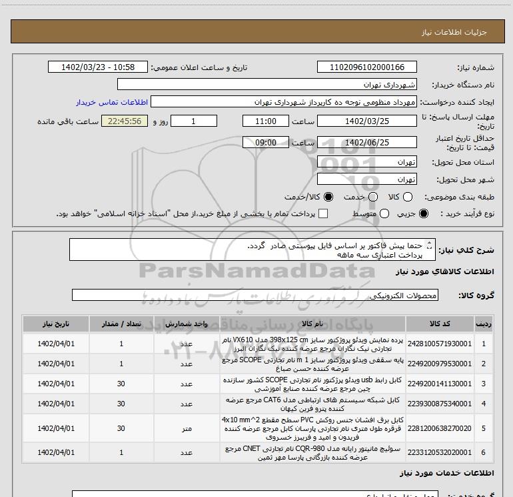
Task: Click the response deadline date 1402/03/25
Action: tap(366, 121)
